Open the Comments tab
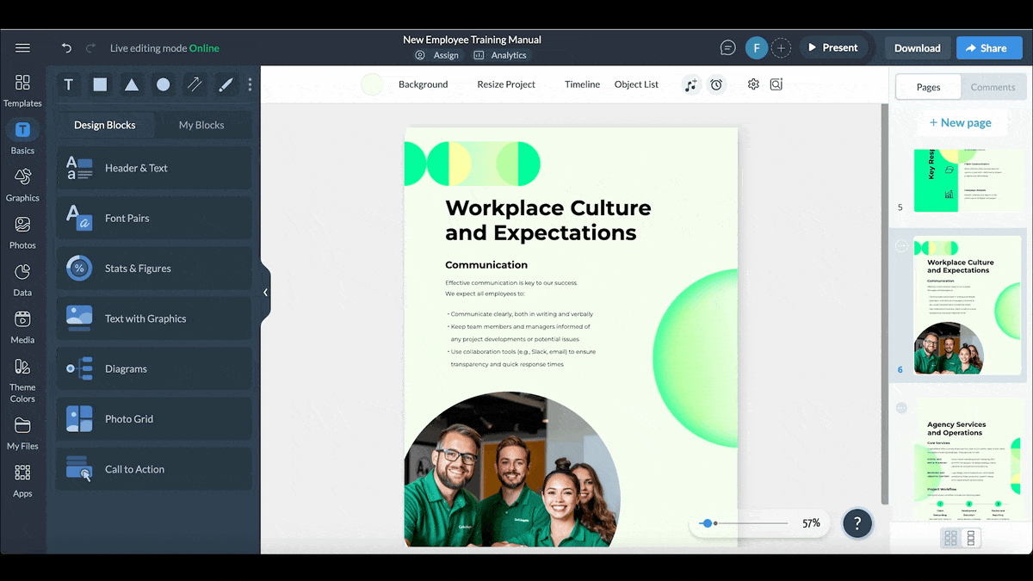 pyautogui.click(x=993, y=87)
